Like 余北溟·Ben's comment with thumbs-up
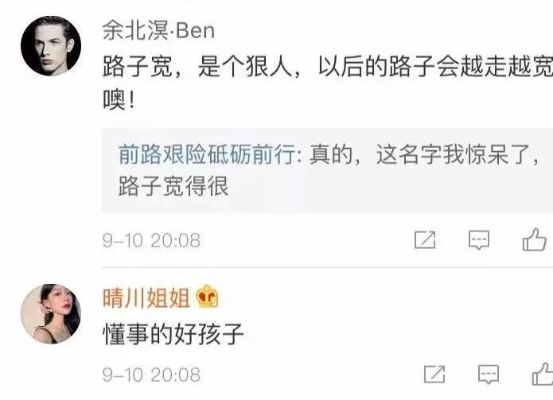 click(x=535, y=239)
